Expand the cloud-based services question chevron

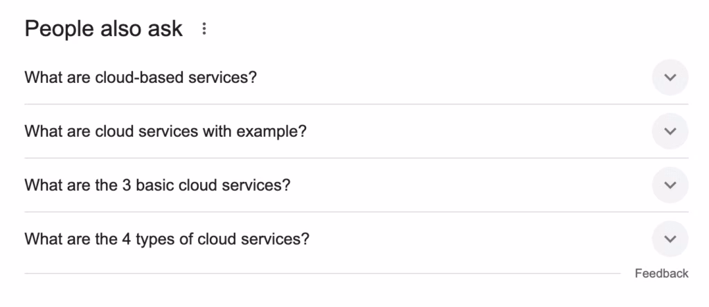[x=670, y=77]
